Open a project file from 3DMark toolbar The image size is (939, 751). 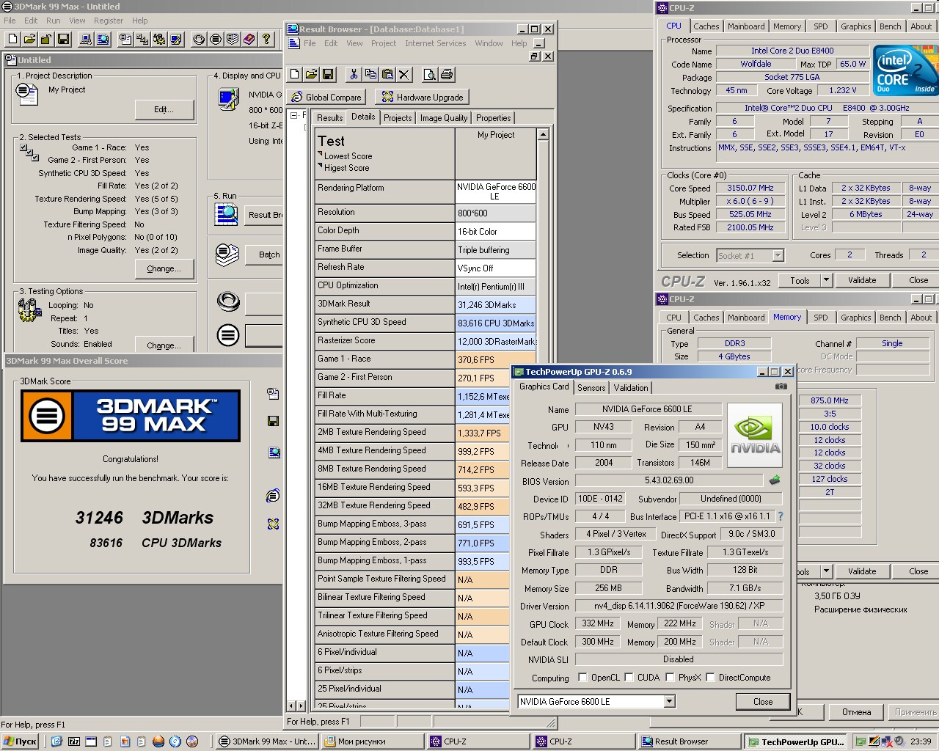click(x=29, y=39)
